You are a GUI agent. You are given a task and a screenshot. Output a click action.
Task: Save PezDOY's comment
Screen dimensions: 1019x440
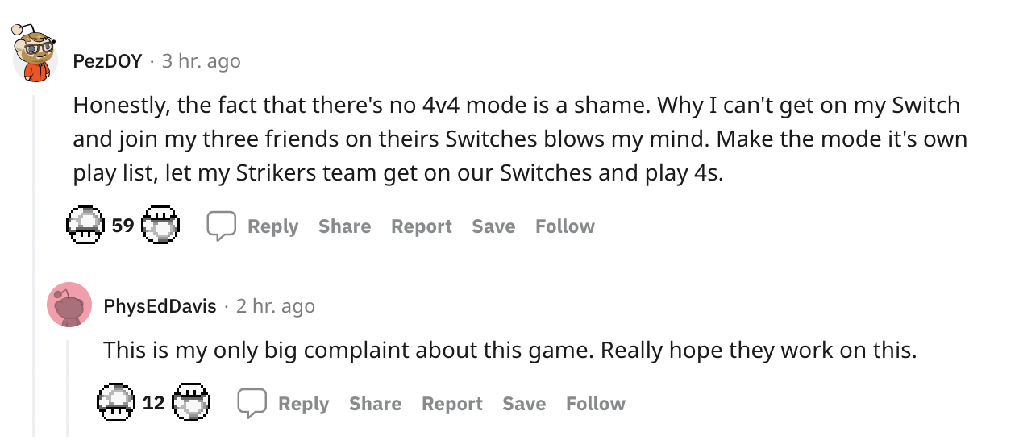pos(493,226)
